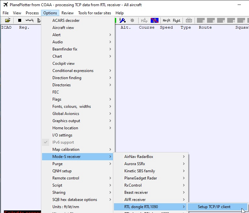Expand RxControl receiver submenu
Screen dimensions: 249x213
pos(151,185)
